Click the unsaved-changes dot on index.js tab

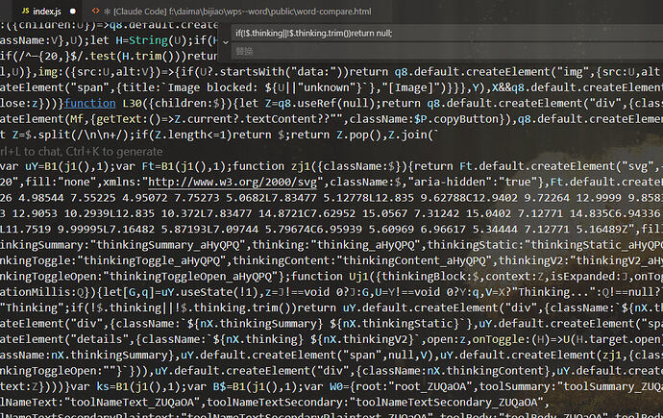pos(73,12)
